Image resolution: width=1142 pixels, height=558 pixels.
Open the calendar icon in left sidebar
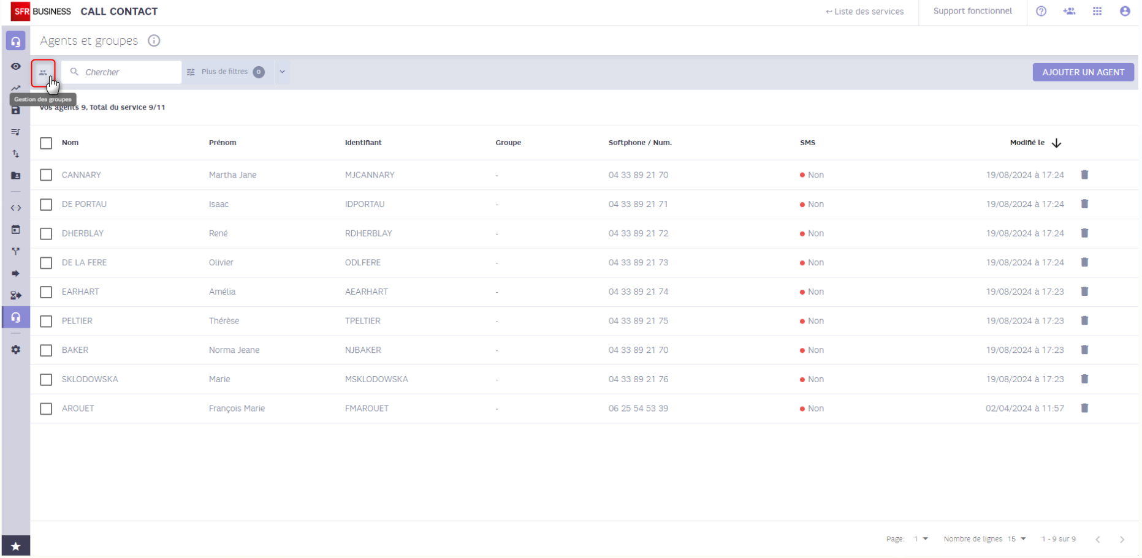click(x=16, y=230)
